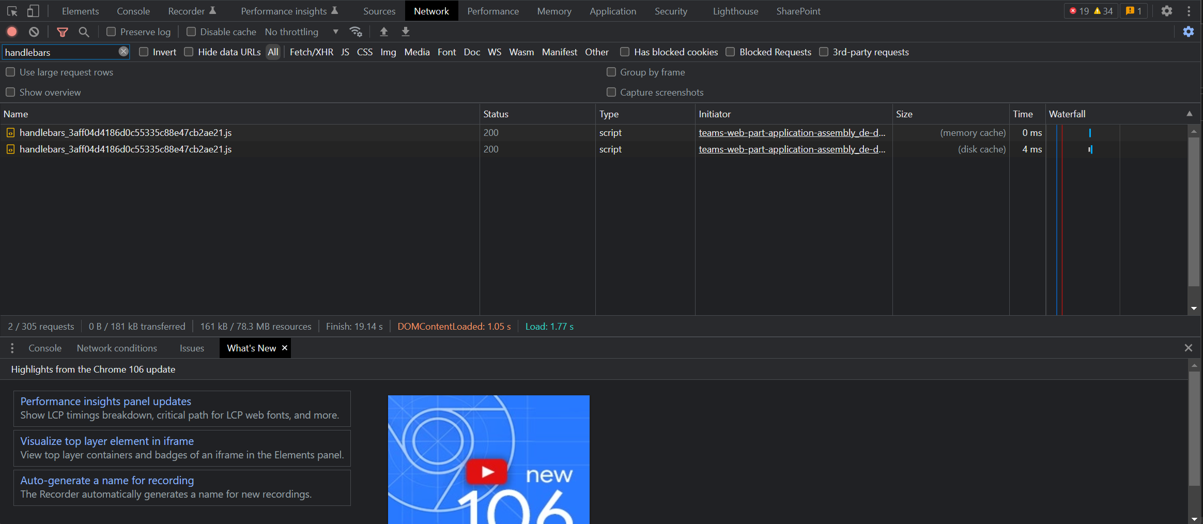Open DevTools settings gear icon
The width and height of the screenshot is (1203, 524).
[x=1167, y=11]
